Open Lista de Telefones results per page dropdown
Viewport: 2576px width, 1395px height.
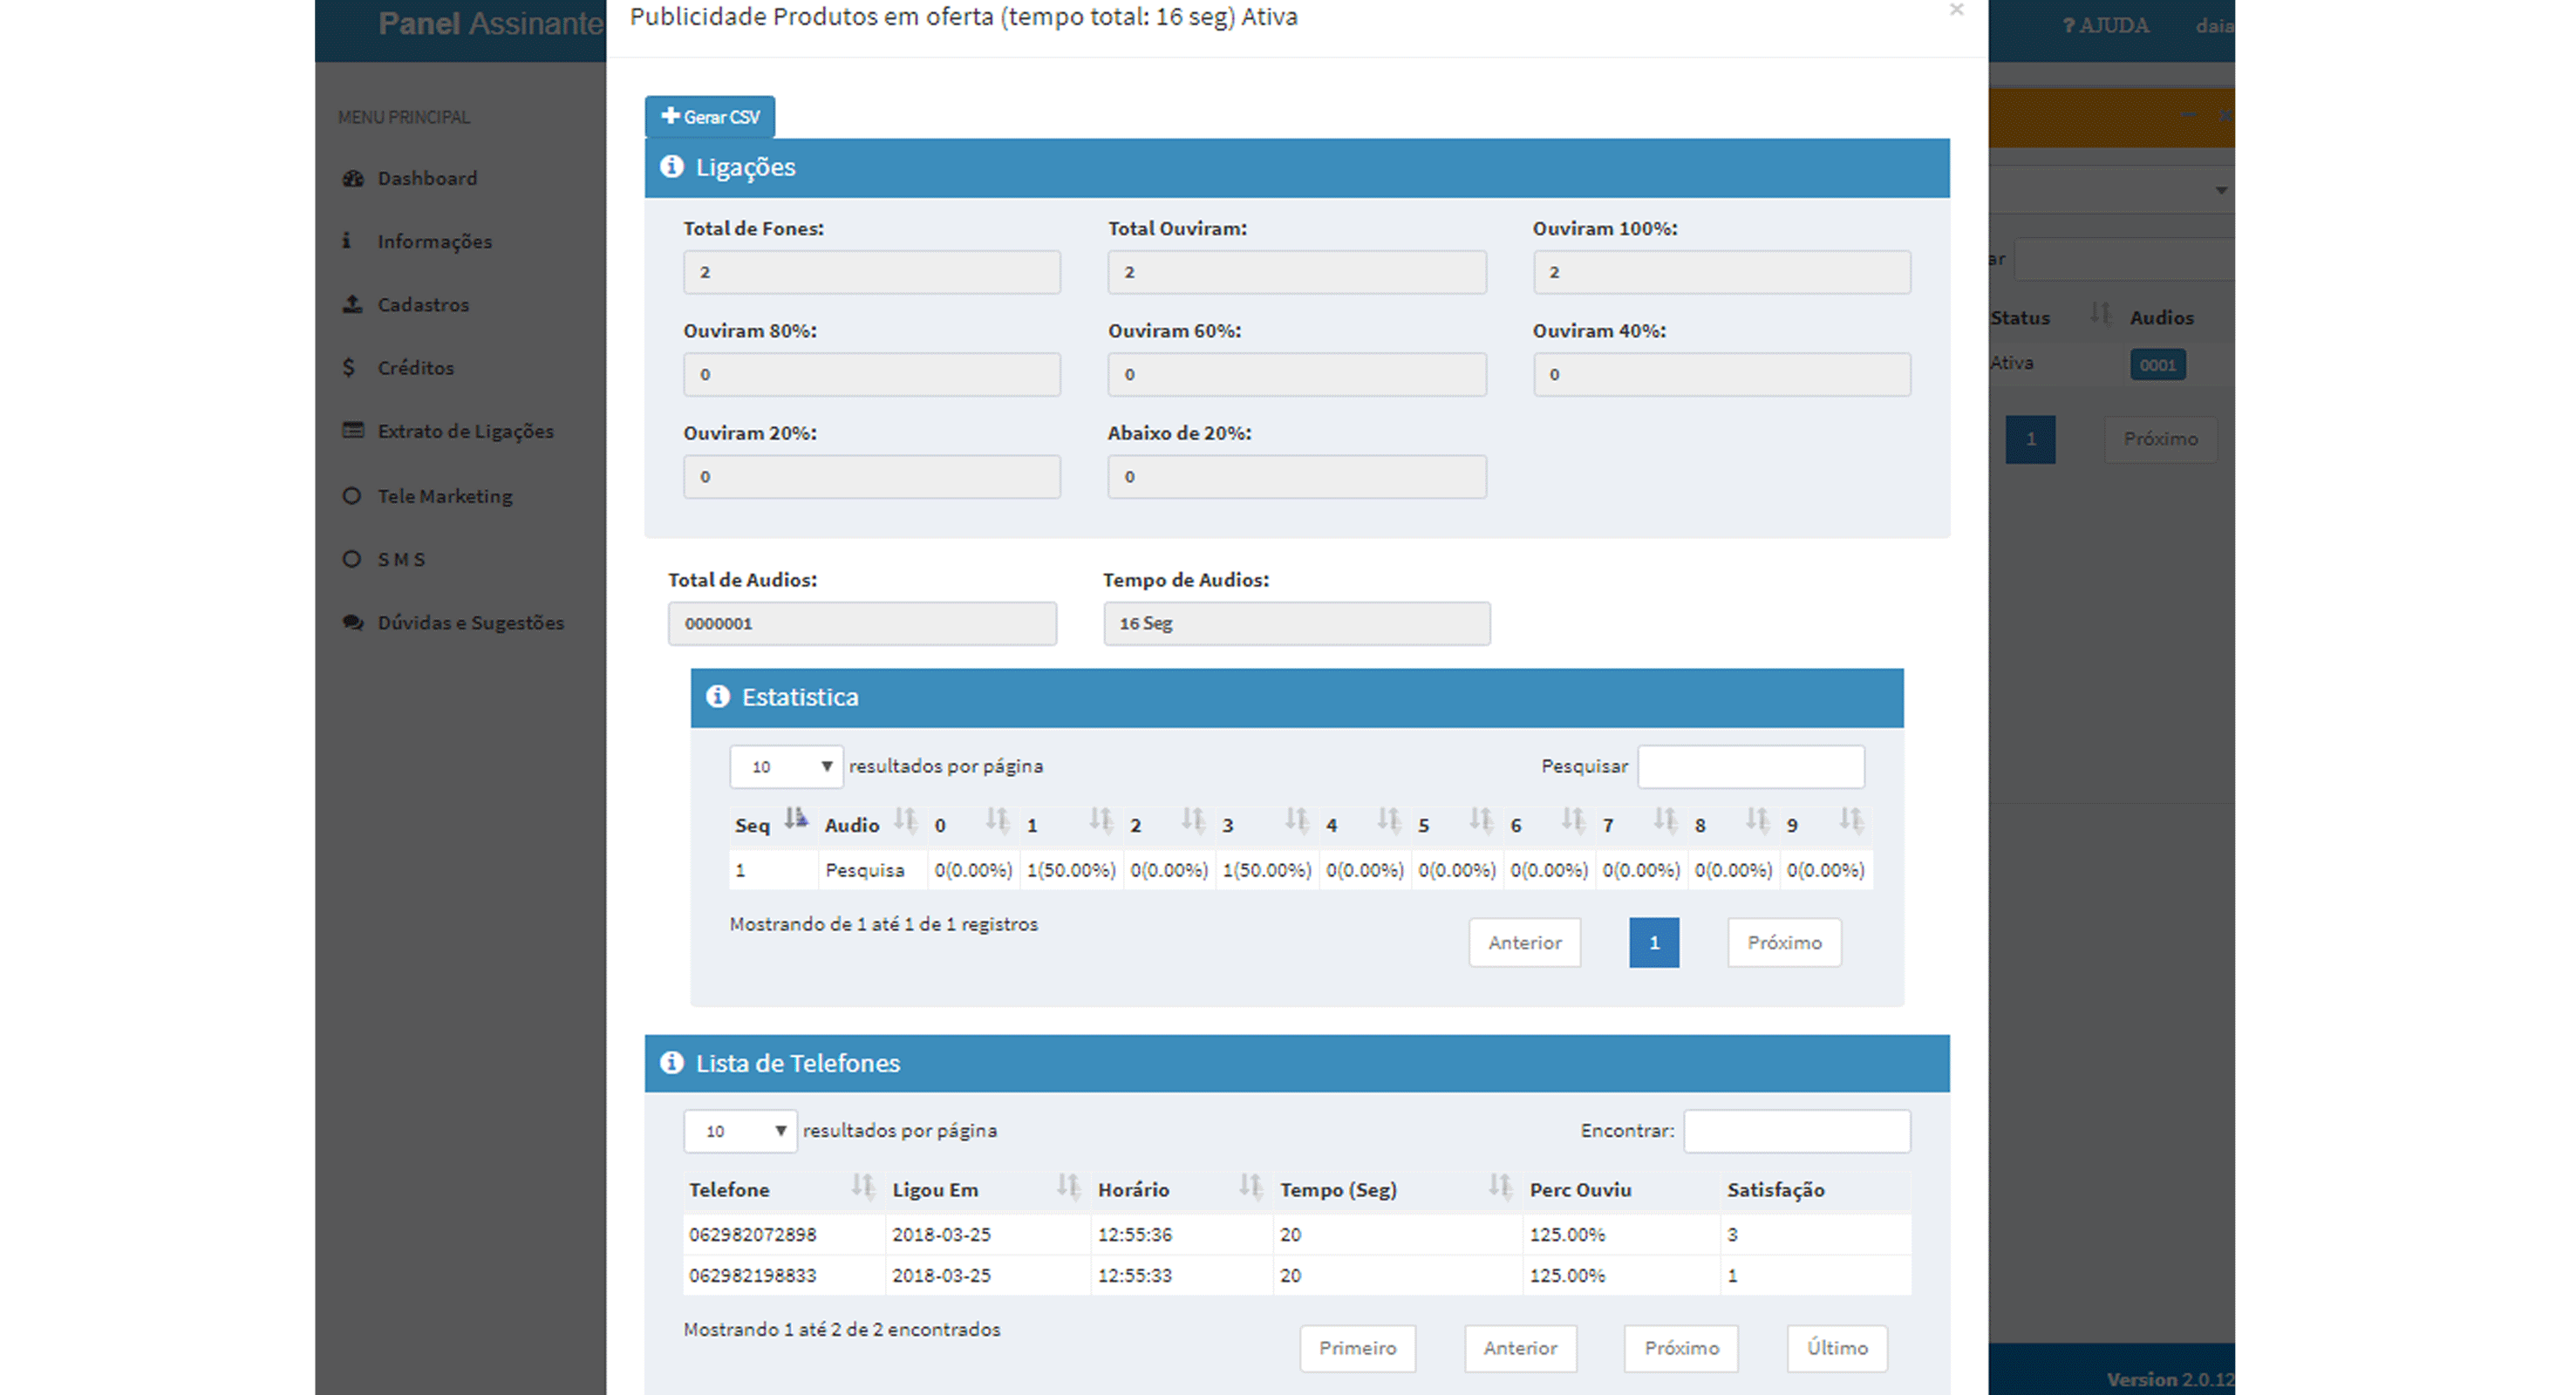(x=740, y=1131)
